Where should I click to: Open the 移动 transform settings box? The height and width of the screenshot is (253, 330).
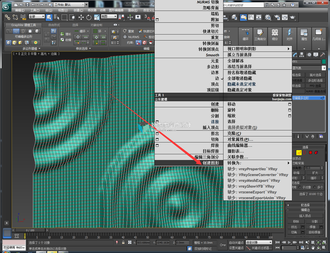coord(290,104)
